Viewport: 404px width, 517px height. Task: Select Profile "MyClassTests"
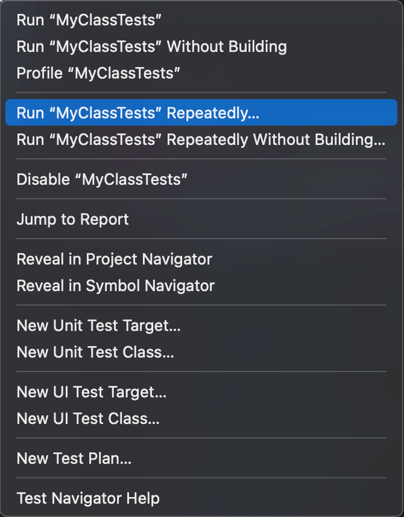click(99, 73)
